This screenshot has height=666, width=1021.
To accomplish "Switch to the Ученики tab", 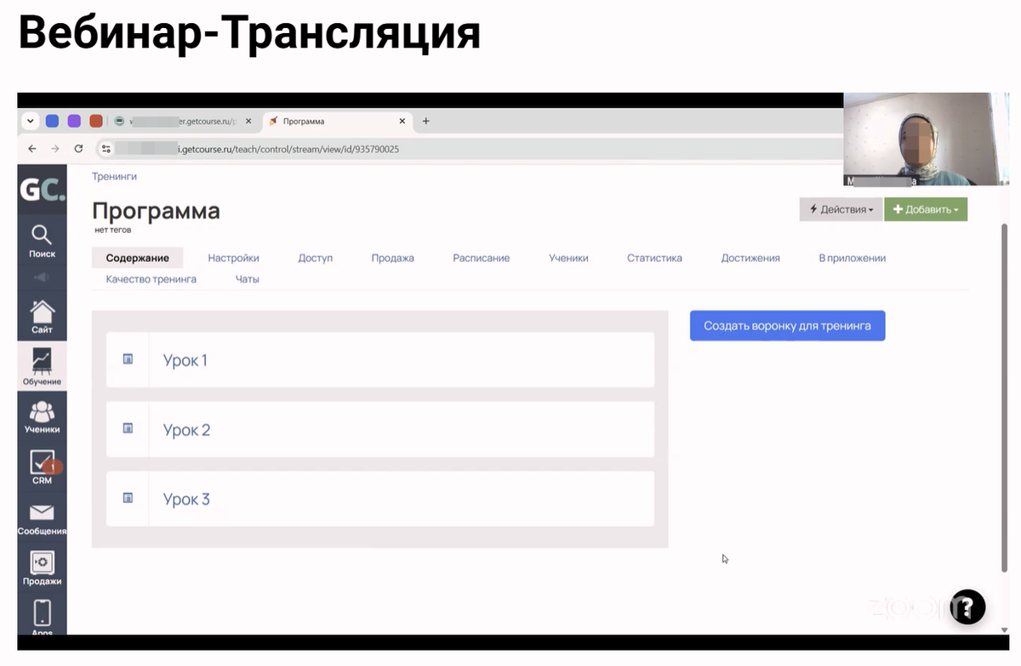I will tap(568, 258).
